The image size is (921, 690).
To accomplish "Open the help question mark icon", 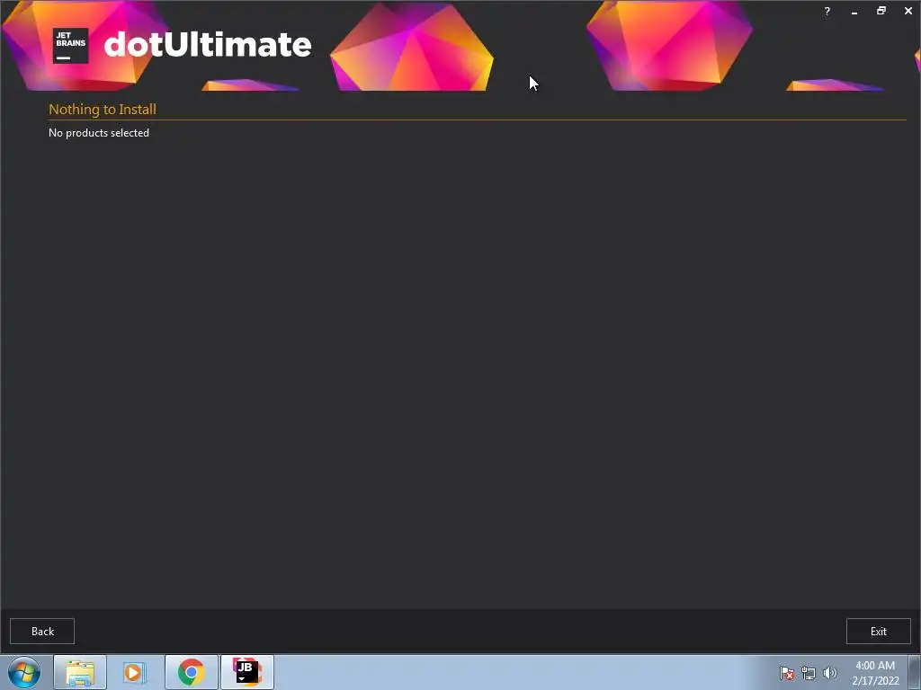I will point(827,11).
